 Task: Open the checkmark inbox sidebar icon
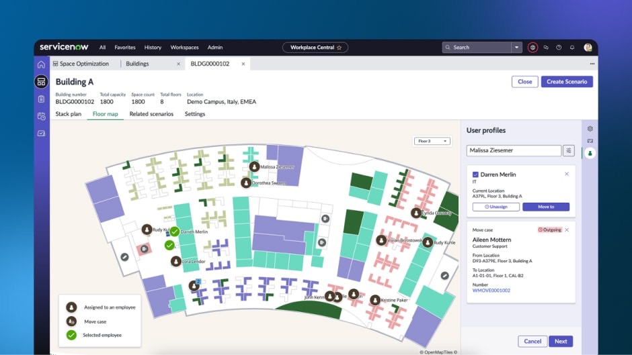41,134
